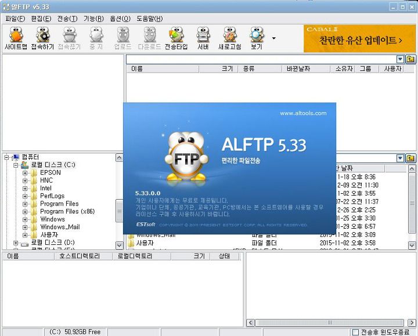The height and width of the screenshot is (336, 418).
Task: Click the www.altools.com link on splash
Action: tap(303, 113)
